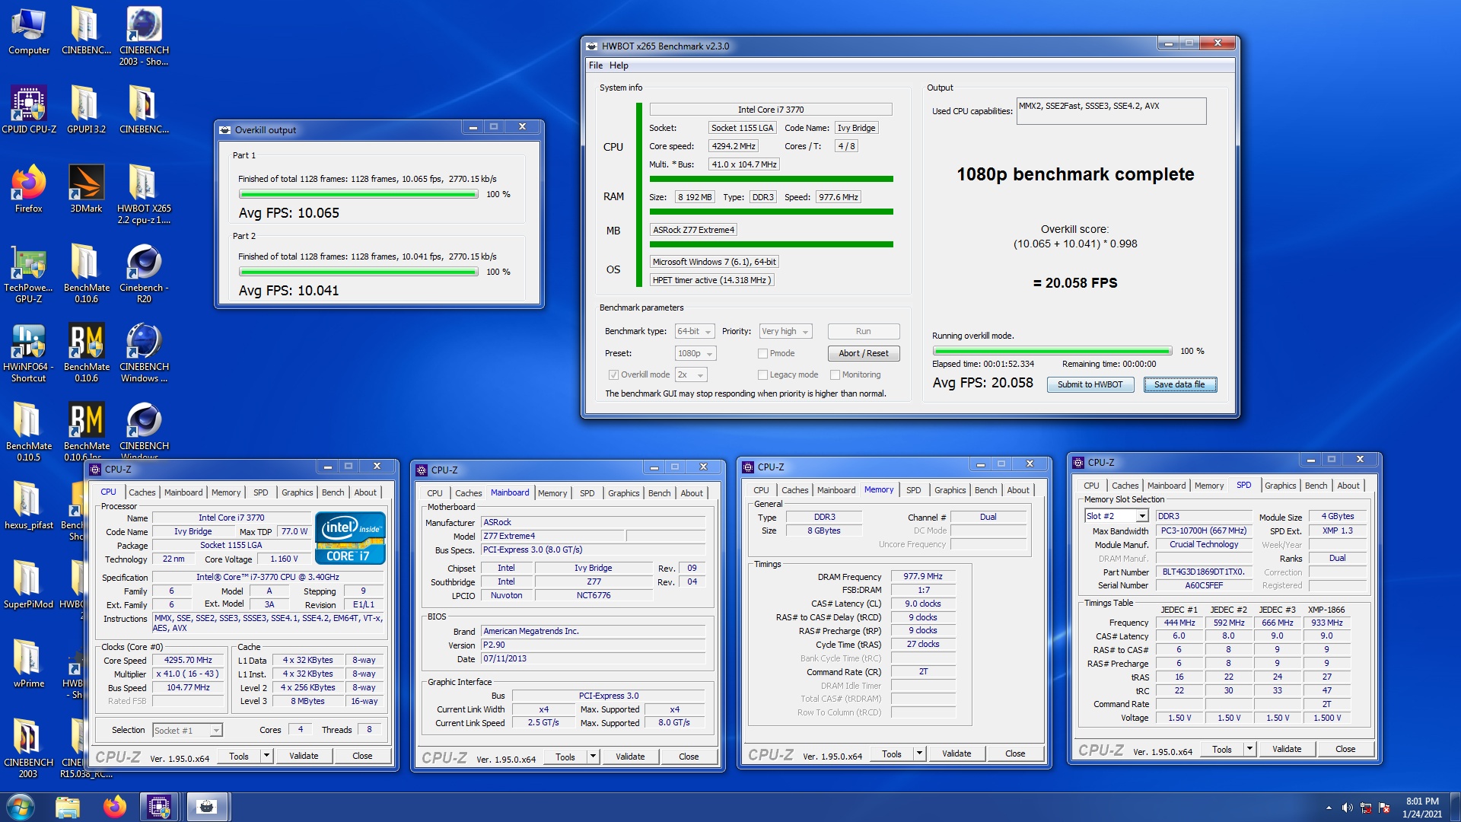The width and height of the screenshot is (1461, 822).
Task: Switch to Bench tab in CPU-Z Mainboard window
Action: point(659,493)
